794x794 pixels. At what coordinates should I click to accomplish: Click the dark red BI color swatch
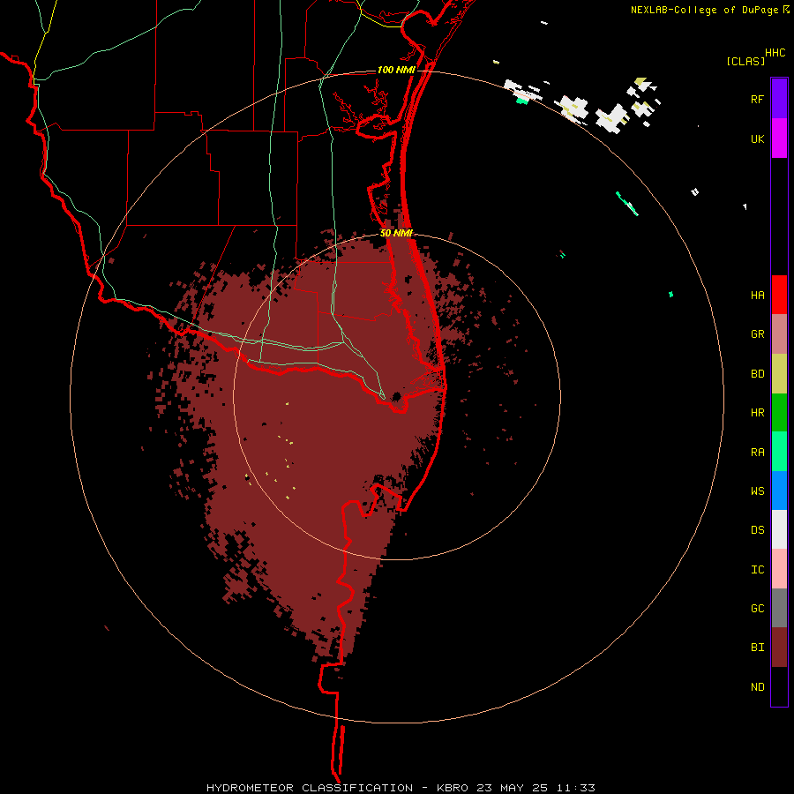pyautogui.click(x=779, y=648)
